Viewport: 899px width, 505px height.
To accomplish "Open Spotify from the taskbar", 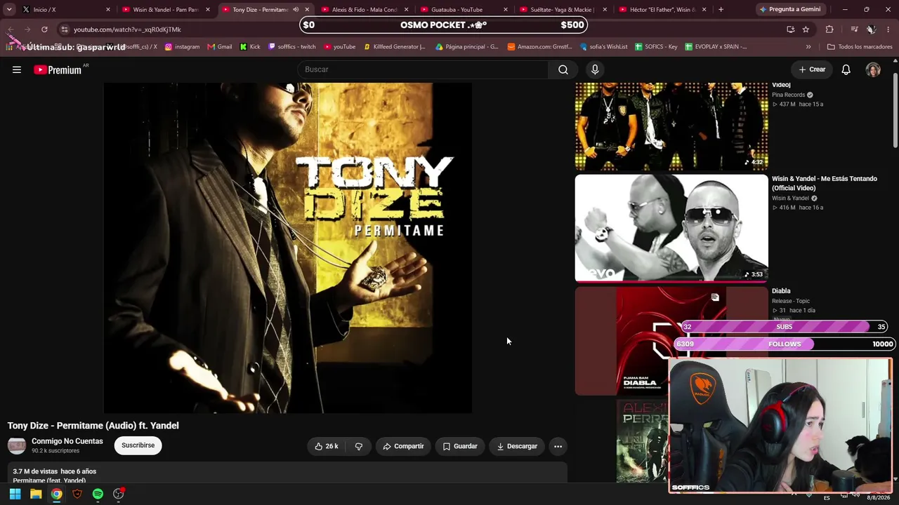I will click(x=98, y=494).
